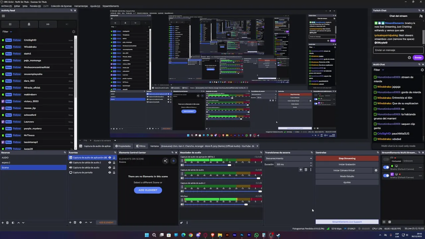The image size is (425, 239).
Task: Mute alerts with the bell icon
Action: click(x=29, y=24)
